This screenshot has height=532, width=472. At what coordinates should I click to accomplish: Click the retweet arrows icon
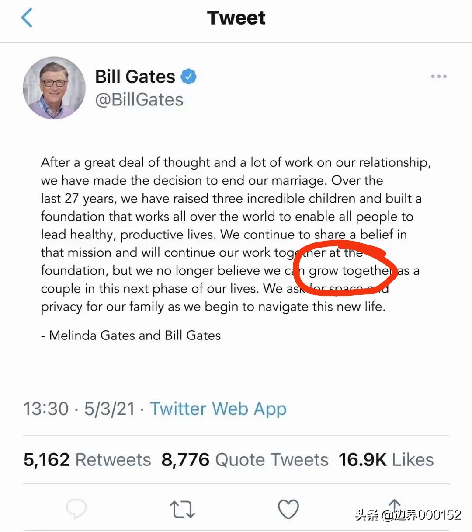coord(182,509)
